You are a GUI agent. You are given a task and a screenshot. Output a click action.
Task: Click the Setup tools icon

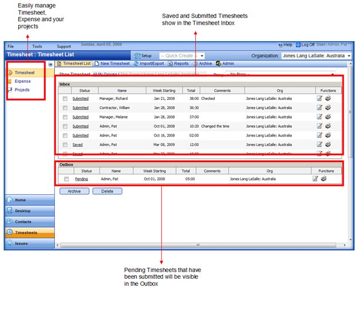137,56
